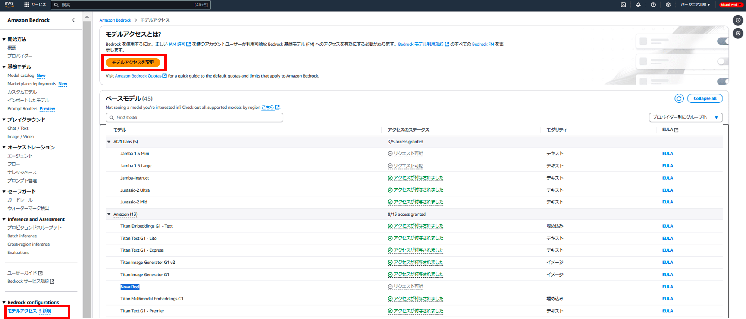746x319 pixels.
Task: Open カスタムモデル in sidebar
Action: click(22, 92)
